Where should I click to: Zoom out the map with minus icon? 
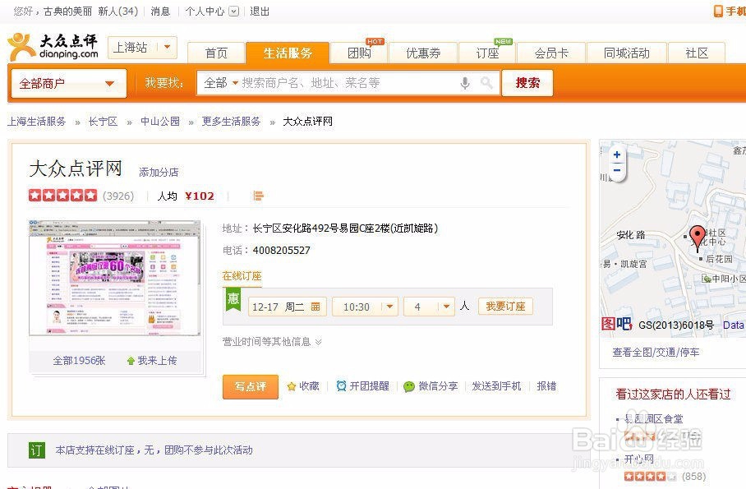617,170
